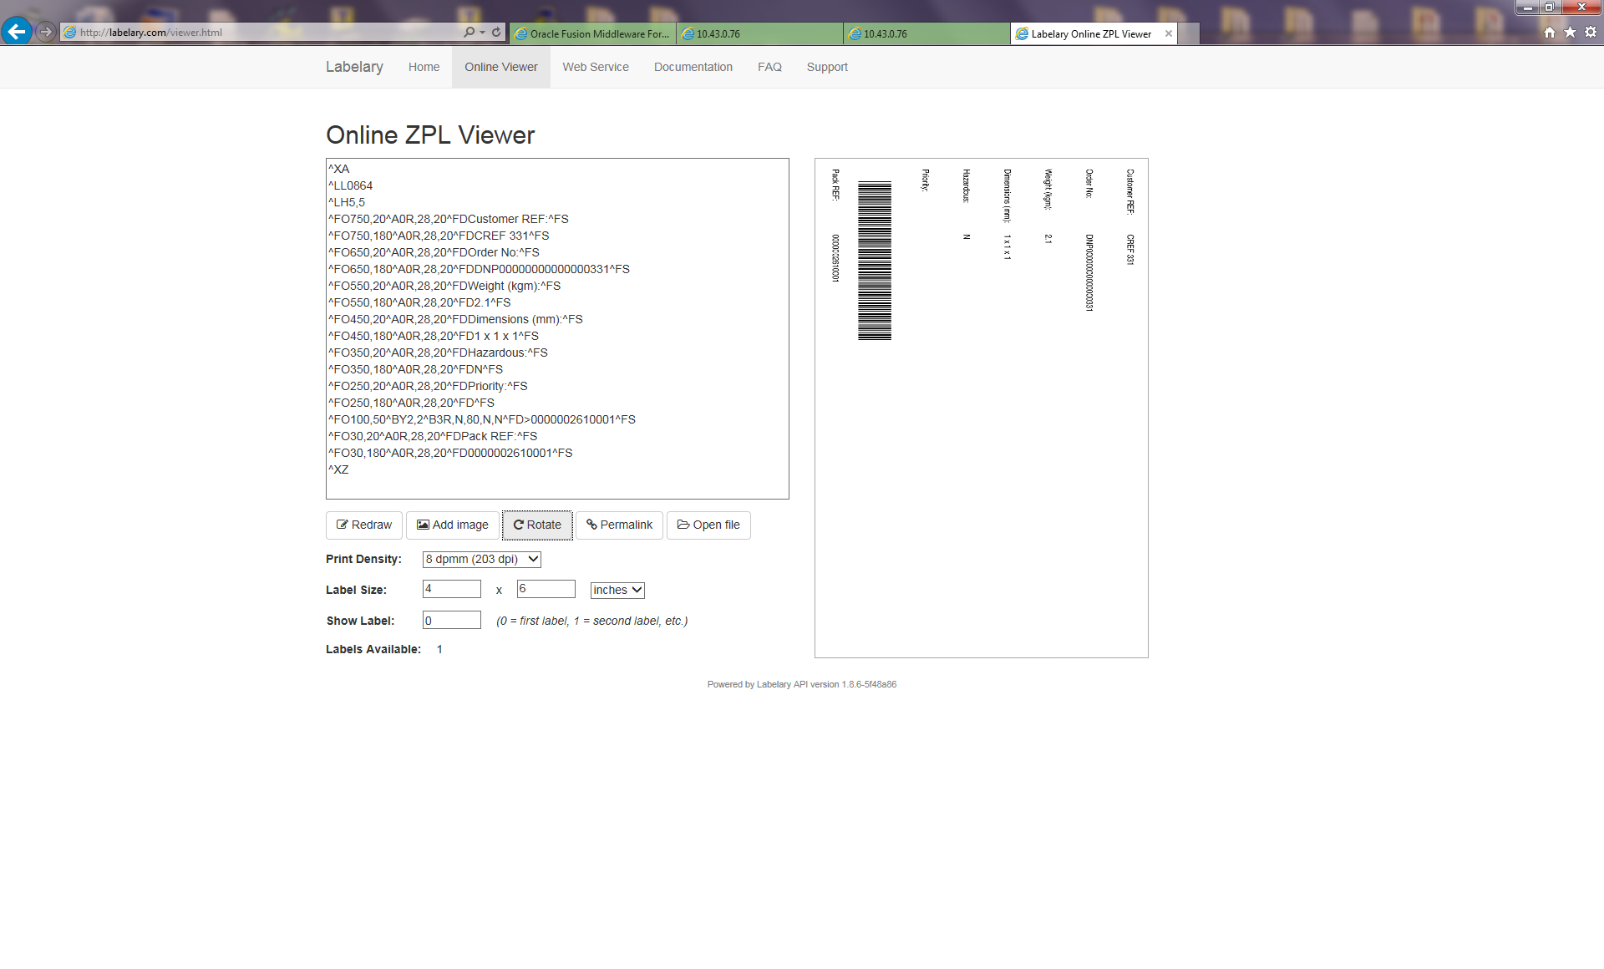Click the refresh icon in address bar

[x=496, y=32]
